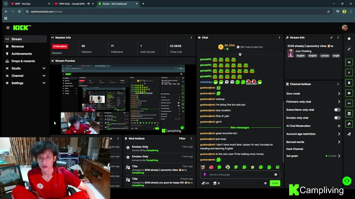This screenshot has height=199, width=355.
Task: Toggle the Channel Actions widget in right rail
Action: pos(349,114)
